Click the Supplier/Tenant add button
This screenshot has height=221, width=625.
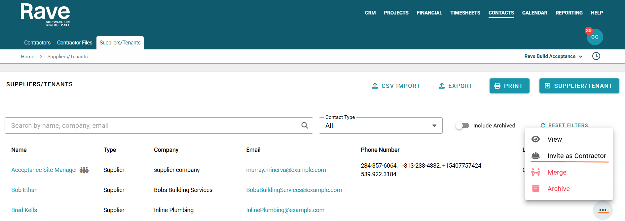point(579,86)
